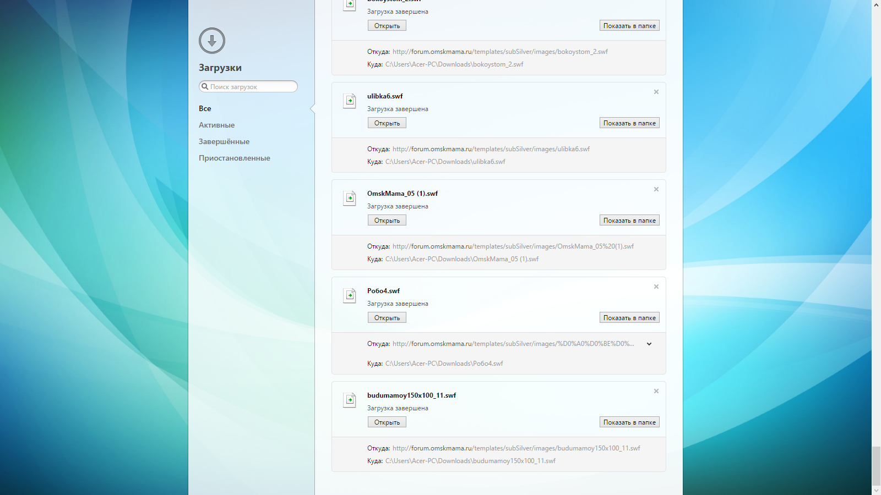Filter by Активные downloads
This screenshot has width=881, height=495.
[216, 125]
